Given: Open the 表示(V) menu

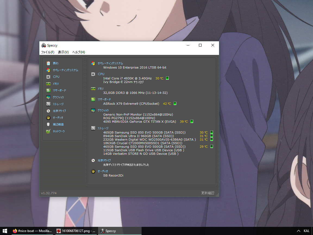Looking at the screenshot, I should (x=63, y=52).
